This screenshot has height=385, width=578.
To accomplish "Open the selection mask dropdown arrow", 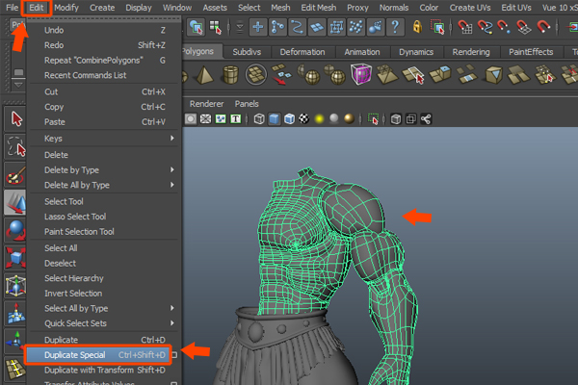I will point(240,28).
